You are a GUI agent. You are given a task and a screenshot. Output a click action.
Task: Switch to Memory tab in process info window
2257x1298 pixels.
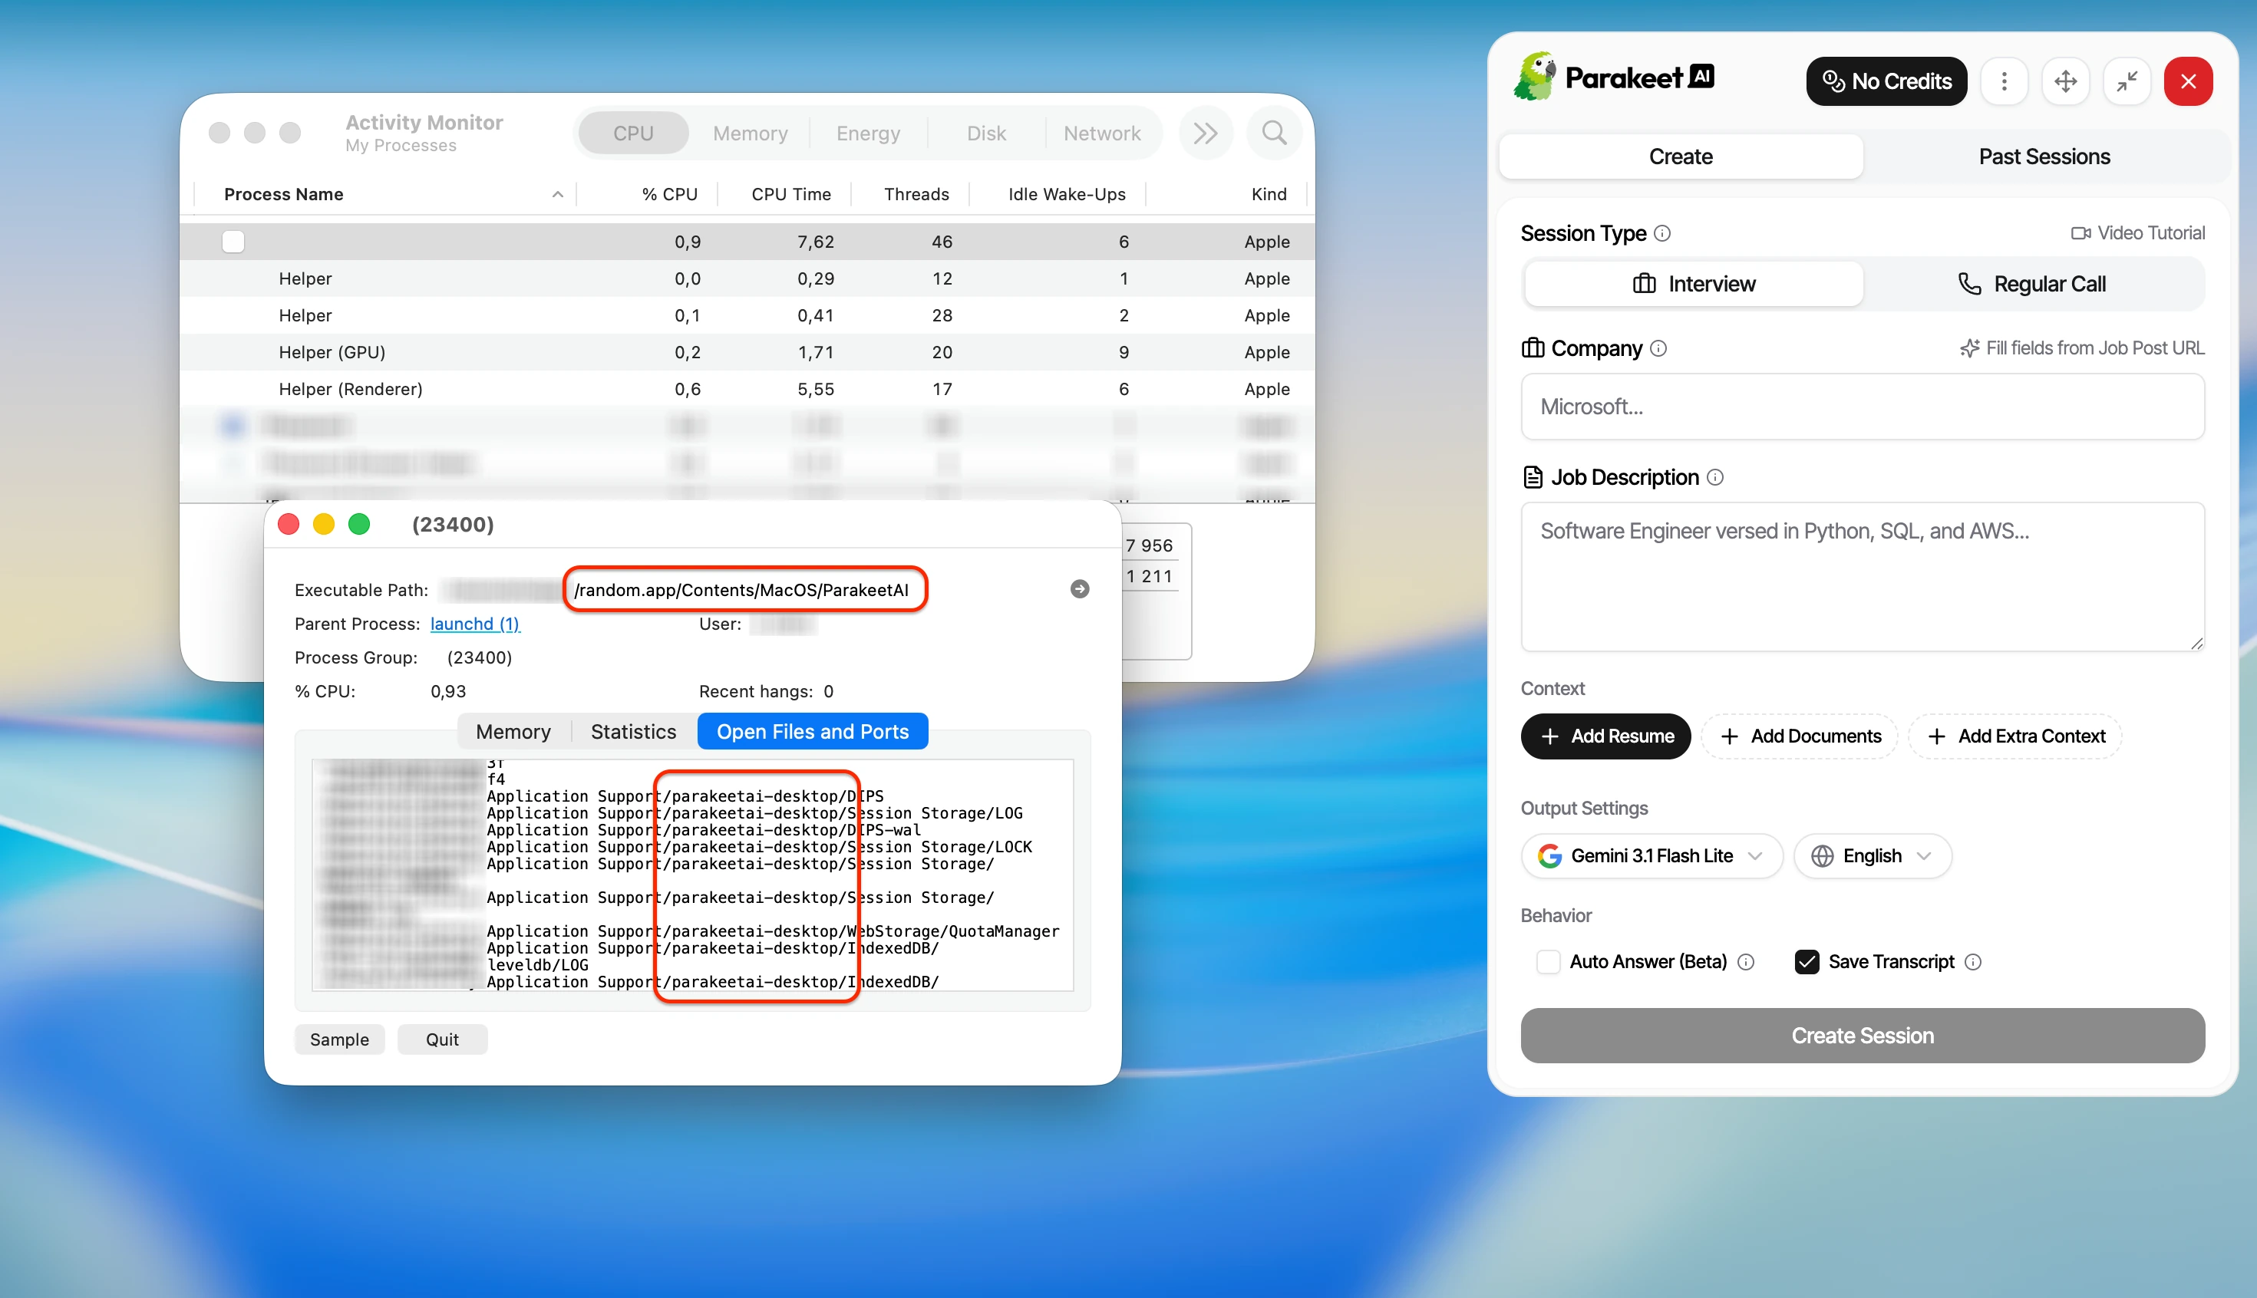pyautogui.click(x=513, y=731)
